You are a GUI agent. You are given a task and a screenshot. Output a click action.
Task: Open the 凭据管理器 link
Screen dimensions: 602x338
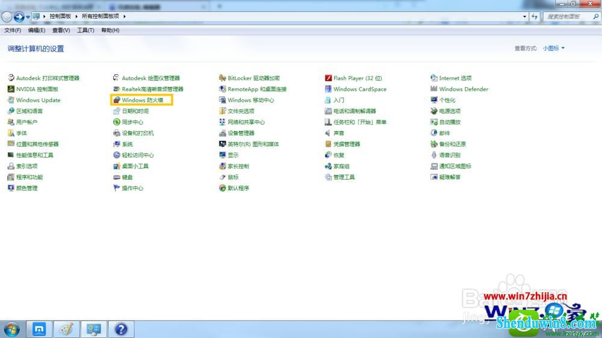click(347, 144)
